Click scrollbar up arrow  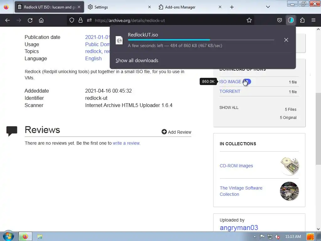tap(318, 29)
